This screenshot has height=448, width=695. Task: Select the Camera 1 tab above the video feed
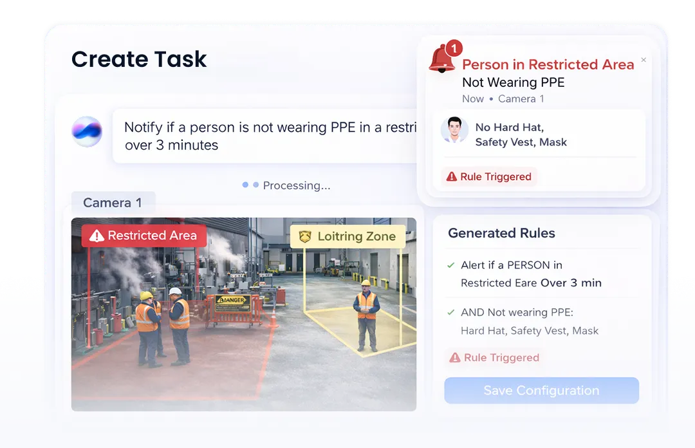(113, 203)
